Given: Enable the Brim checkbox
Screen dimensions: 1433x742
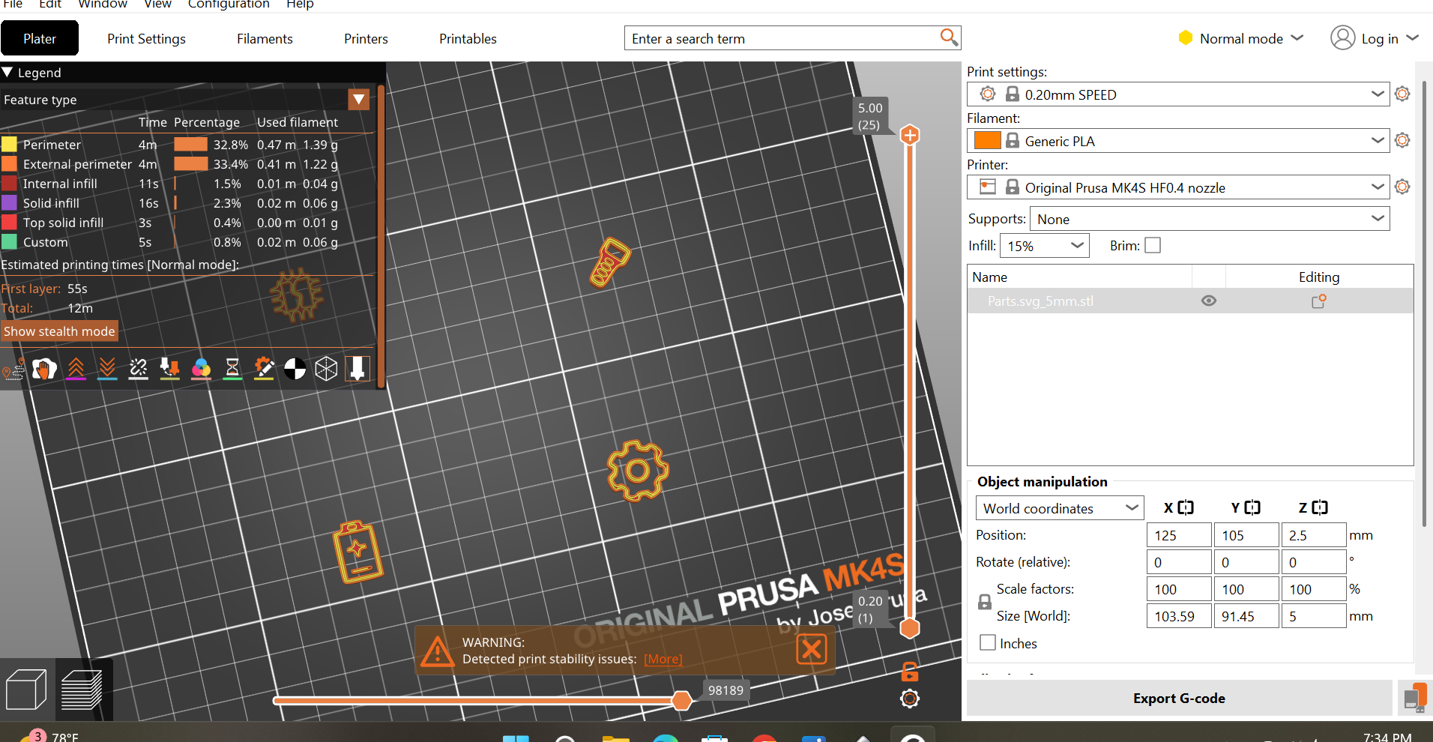Looking at the screenshot, I should click(x=1153, y=245).
